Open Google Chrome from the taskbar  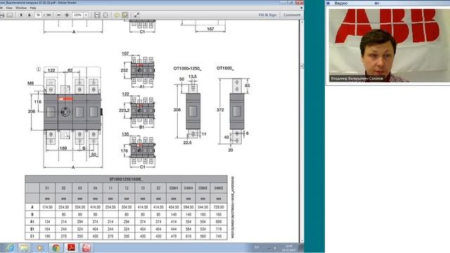coord(56,247)
